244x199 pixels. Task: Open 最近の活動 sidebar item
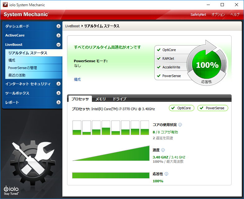pyautogui.click(x=34, y=75)
